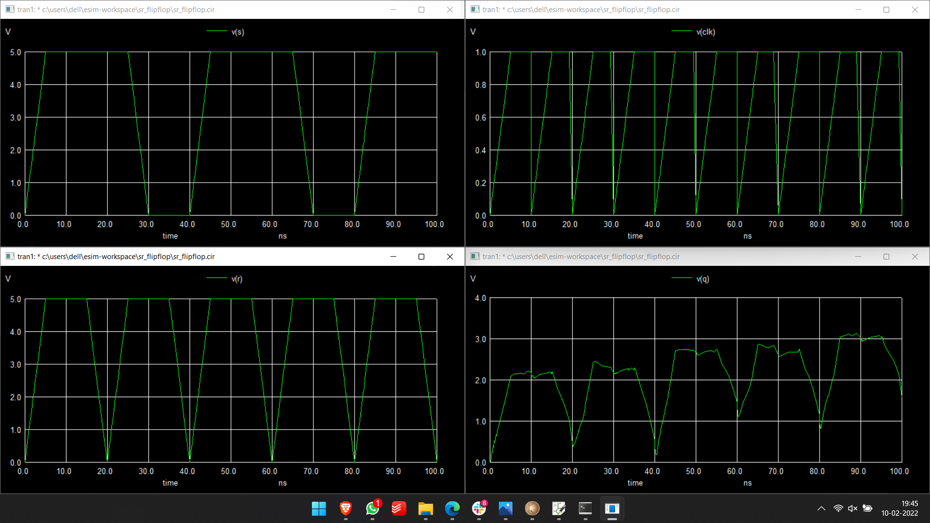
Task: Launch the Brave browser
Action: [x=345, y=509]
